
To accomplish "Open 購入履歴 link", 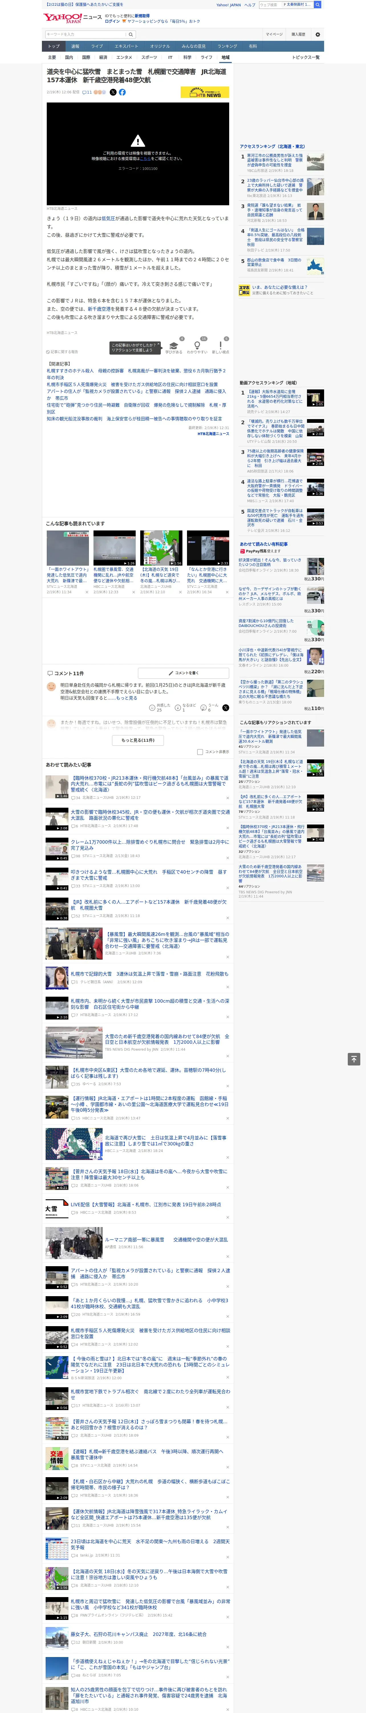I will (298, 34).
